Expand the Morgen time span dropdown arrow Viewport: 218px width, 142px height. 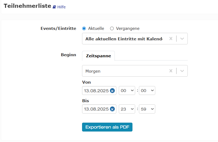point(182,71)
